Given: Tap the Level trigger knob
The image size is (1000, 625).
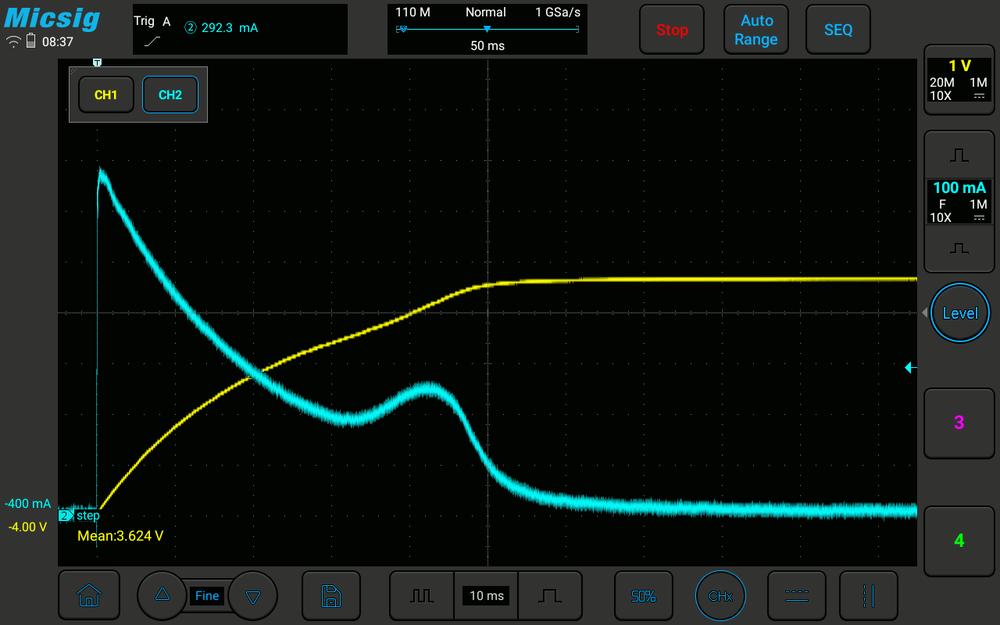Looking at the screenshot, I should 959,313.
